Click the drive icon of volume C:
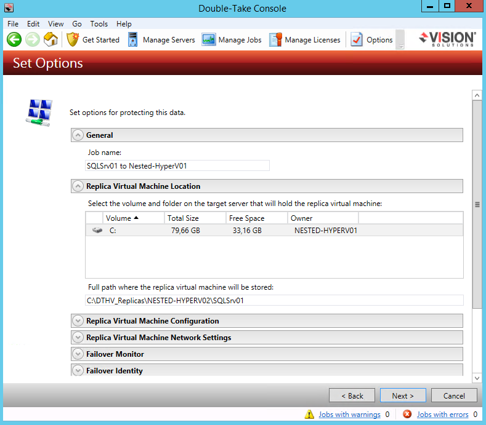This screenshot has width=486, height=425. pos(97,230)
